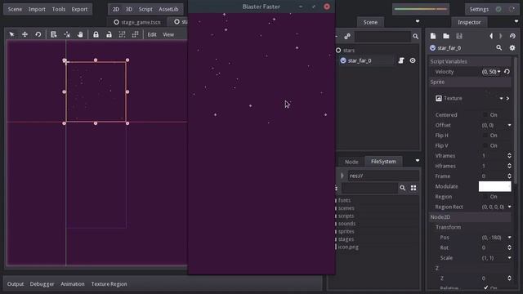Click the list select tool icon

(x=53, y=34)
